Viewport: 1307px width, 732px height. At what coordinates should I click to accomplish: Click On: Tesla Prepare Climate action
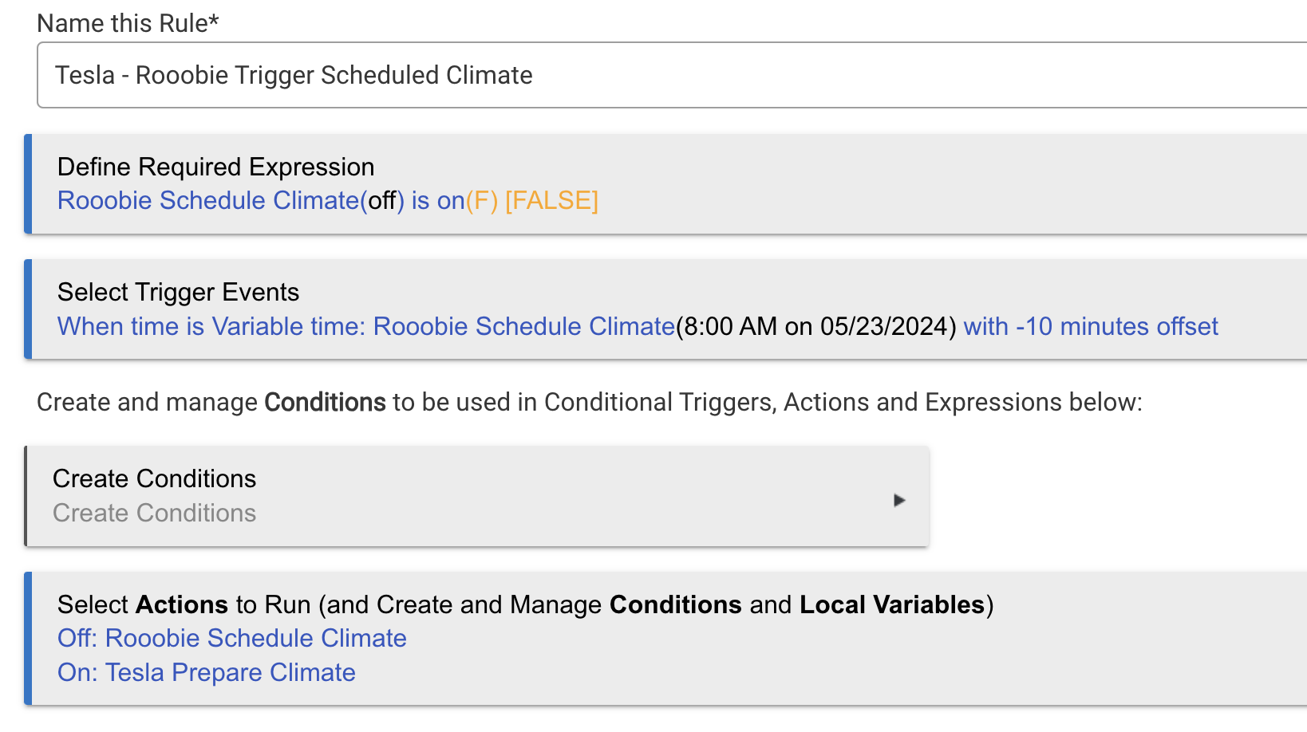point(207,672)
